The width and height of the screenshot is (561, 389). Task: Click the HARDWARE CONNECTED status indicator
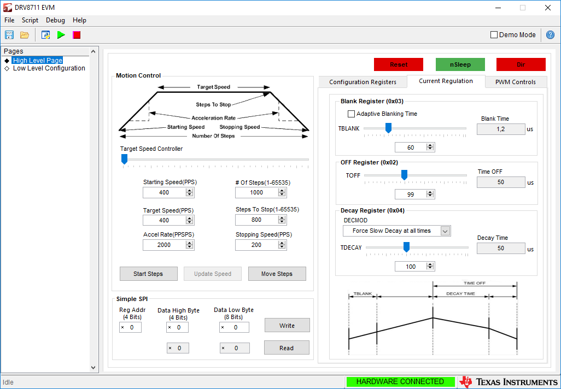point(400,381)
